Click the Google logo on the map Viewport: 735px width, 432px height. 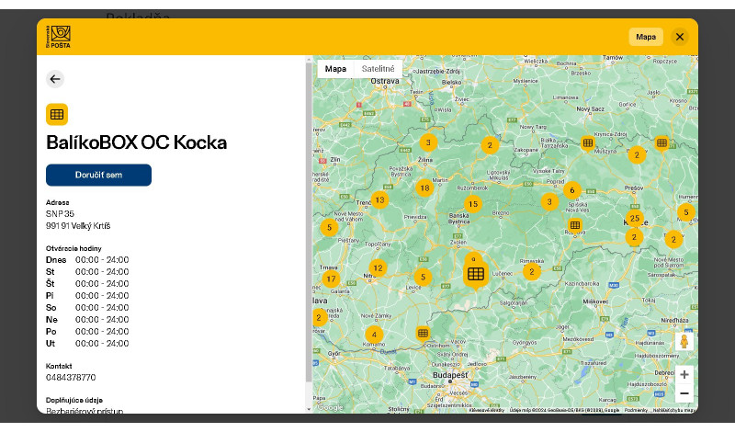click(x=330, y=407)
